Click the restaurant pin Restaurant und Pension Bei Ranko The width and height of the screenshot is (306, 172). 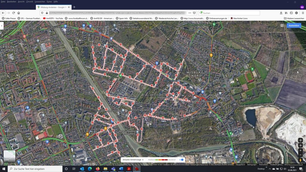click(x=211, y=55)
